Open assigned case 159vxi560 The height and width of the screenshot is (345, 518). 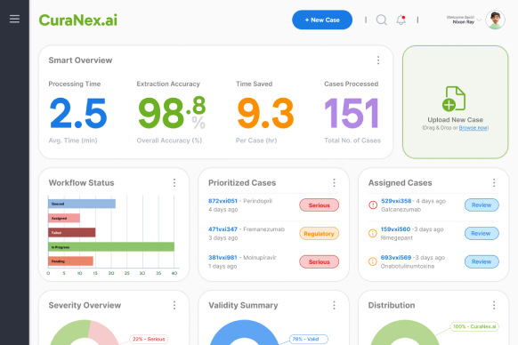point(395,229)
